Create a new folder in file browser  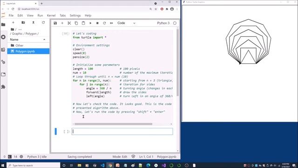coord(23,22)
